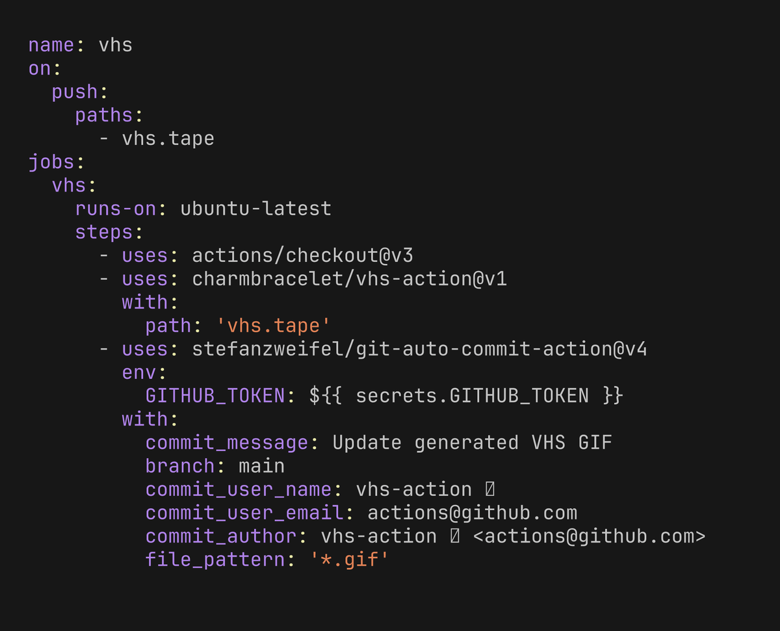The width and height of the screenshot is (780, 631).
Task: Click the "commit_message" key
Action: tap(227, 443)
